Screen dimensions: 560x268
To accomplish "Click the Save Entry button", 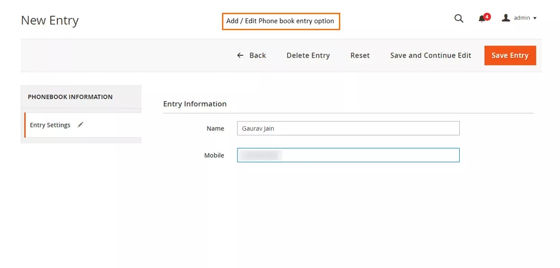I will pos(510,55).
